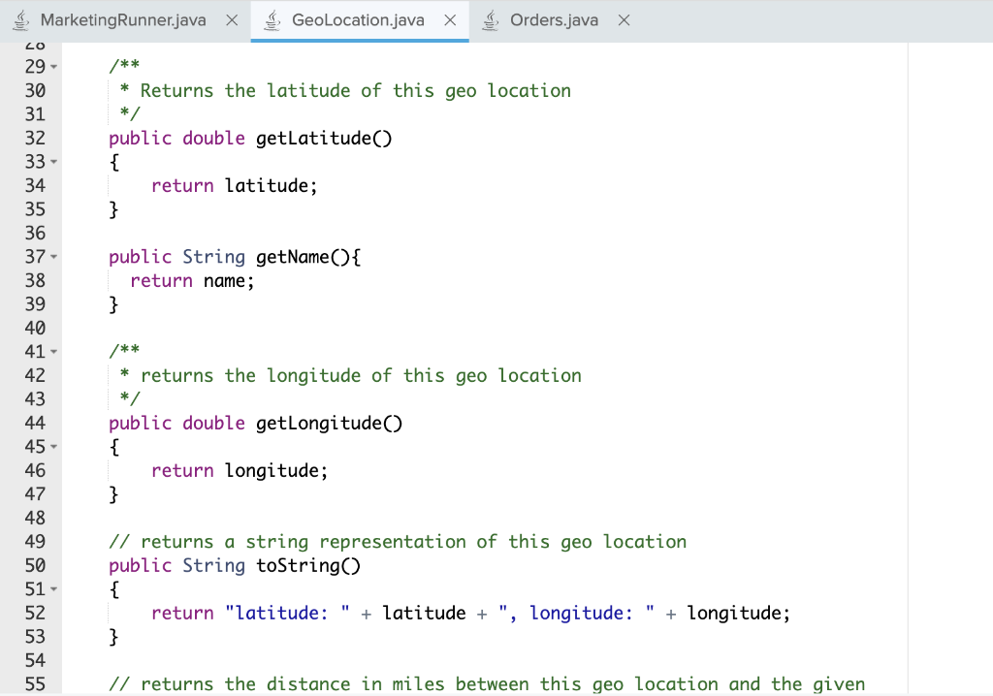Collapse the getLatitude body at line 33
The height and width of the screenshot is (696, 993).
54,162
